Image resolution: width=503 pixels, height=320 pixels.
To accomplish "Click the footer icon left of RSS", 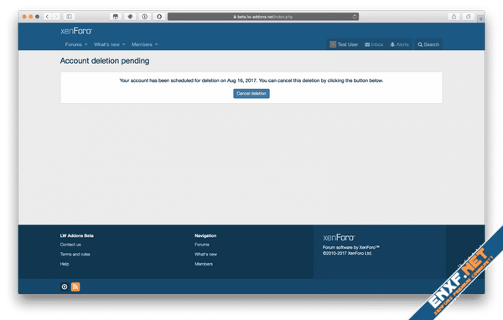I will [65, 286].
